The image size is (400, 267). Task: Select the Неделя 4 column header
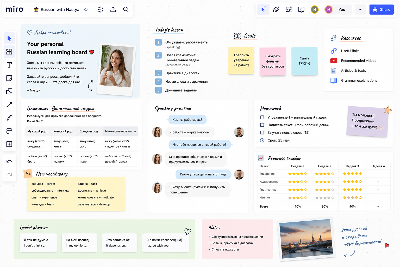click(x=378, y=166)
